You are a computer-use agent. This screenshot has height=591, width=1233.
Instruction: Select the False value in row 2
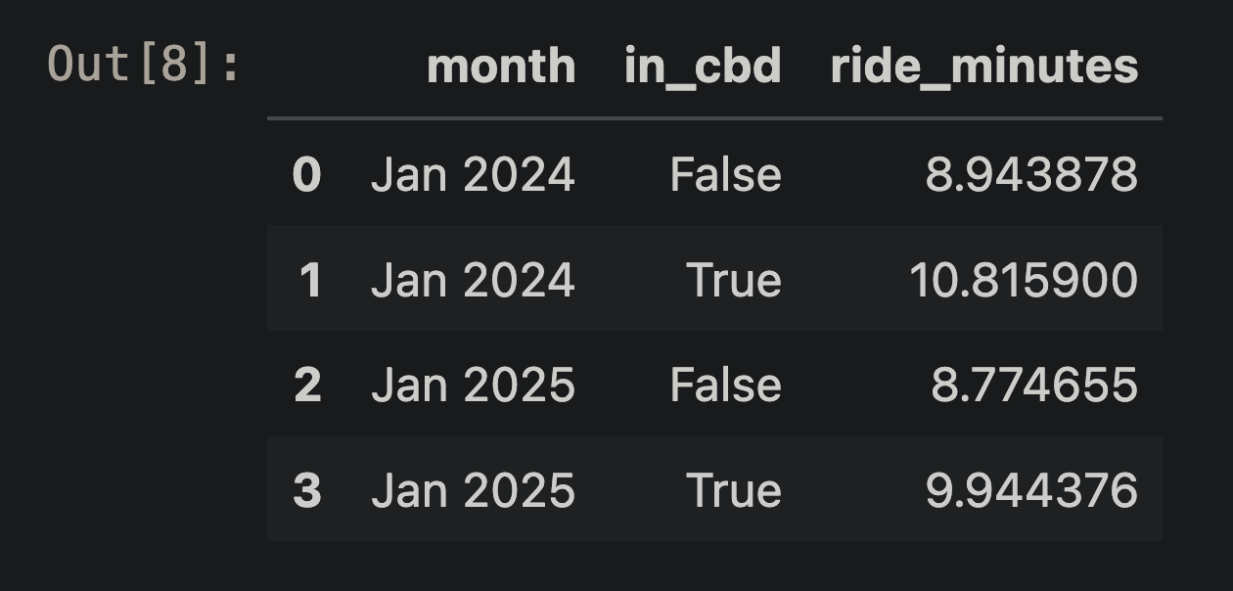(725, 385)
